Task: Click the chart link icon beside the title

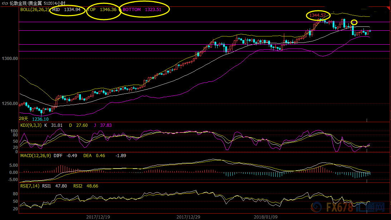Action: click(x=5, y=3)
